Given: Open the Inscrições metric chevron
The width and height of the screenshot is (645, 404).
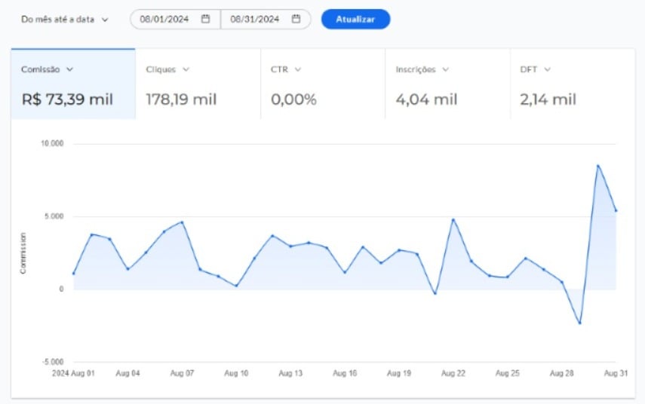Looking at the screenshot, I should click(x=446, y=69).
